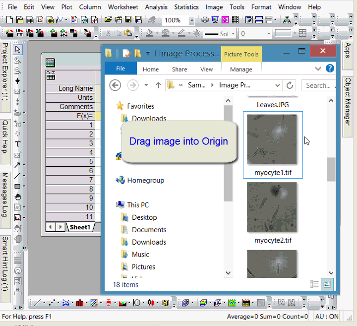Click the Zoom In tool

pos(18,60)
